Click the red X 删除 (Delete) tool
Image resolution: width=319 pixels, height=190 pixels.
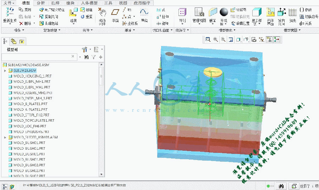tap(25, 23)
